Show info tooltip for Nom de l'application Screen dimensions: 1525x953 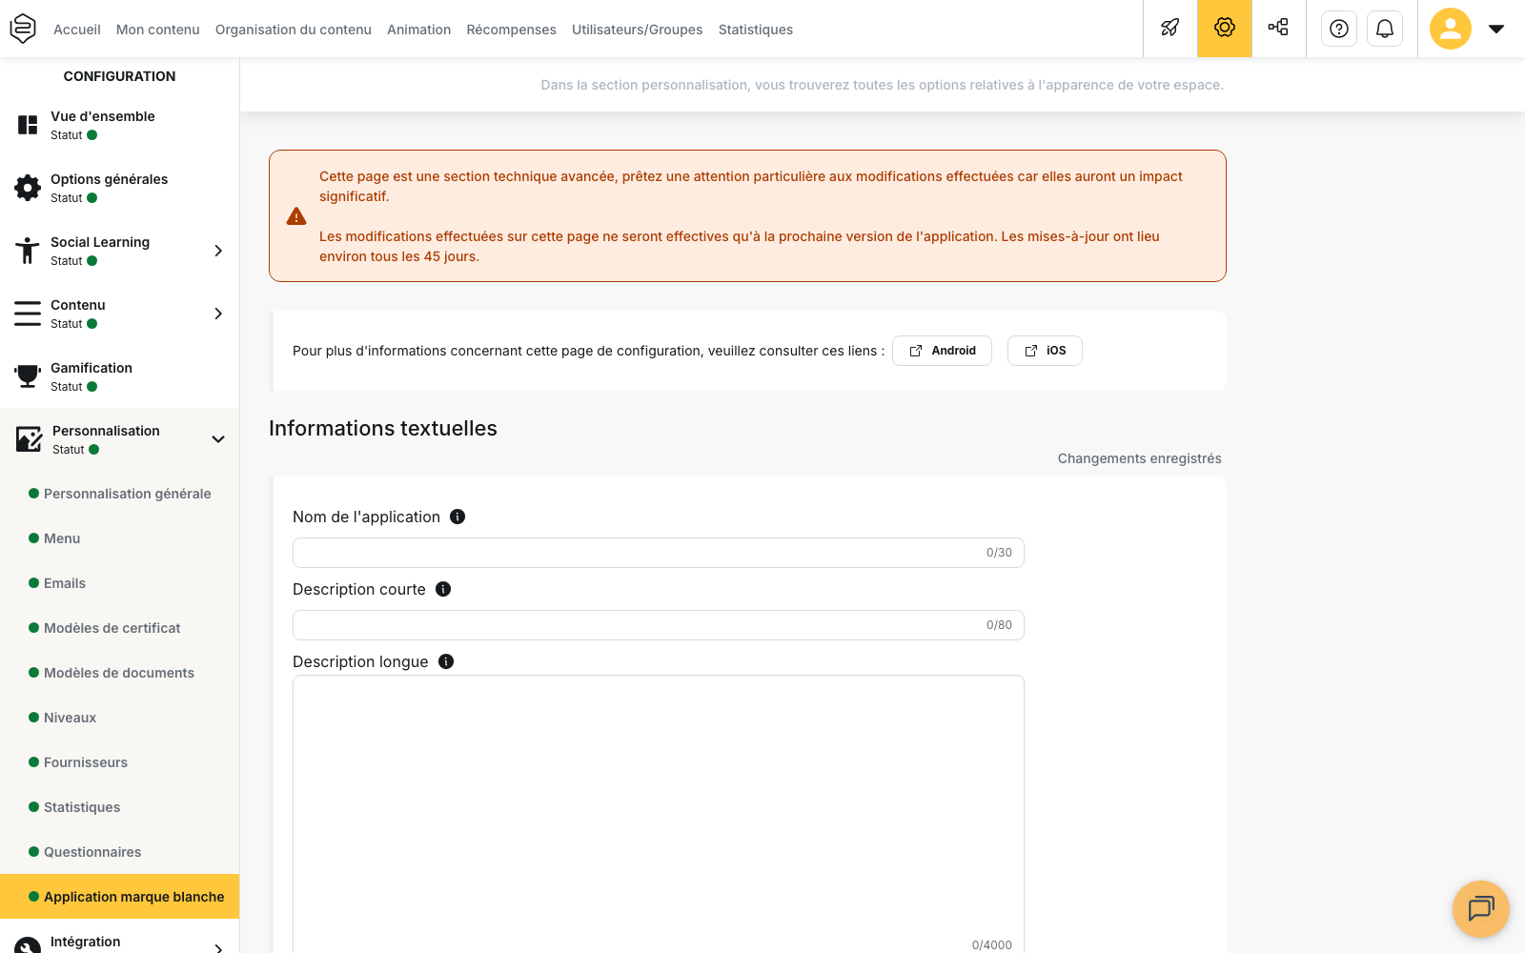[x=457, y=517]
